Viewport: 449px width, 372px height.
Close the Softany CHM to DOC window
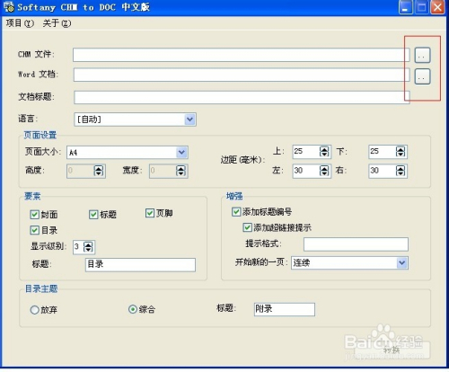click(437, 7)
